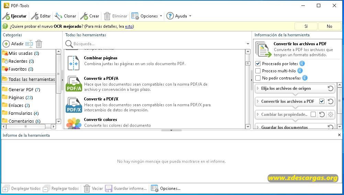This screenshot has width=344, height=195.
Task: Add a category with Añadir
Action: coord(13,44)
